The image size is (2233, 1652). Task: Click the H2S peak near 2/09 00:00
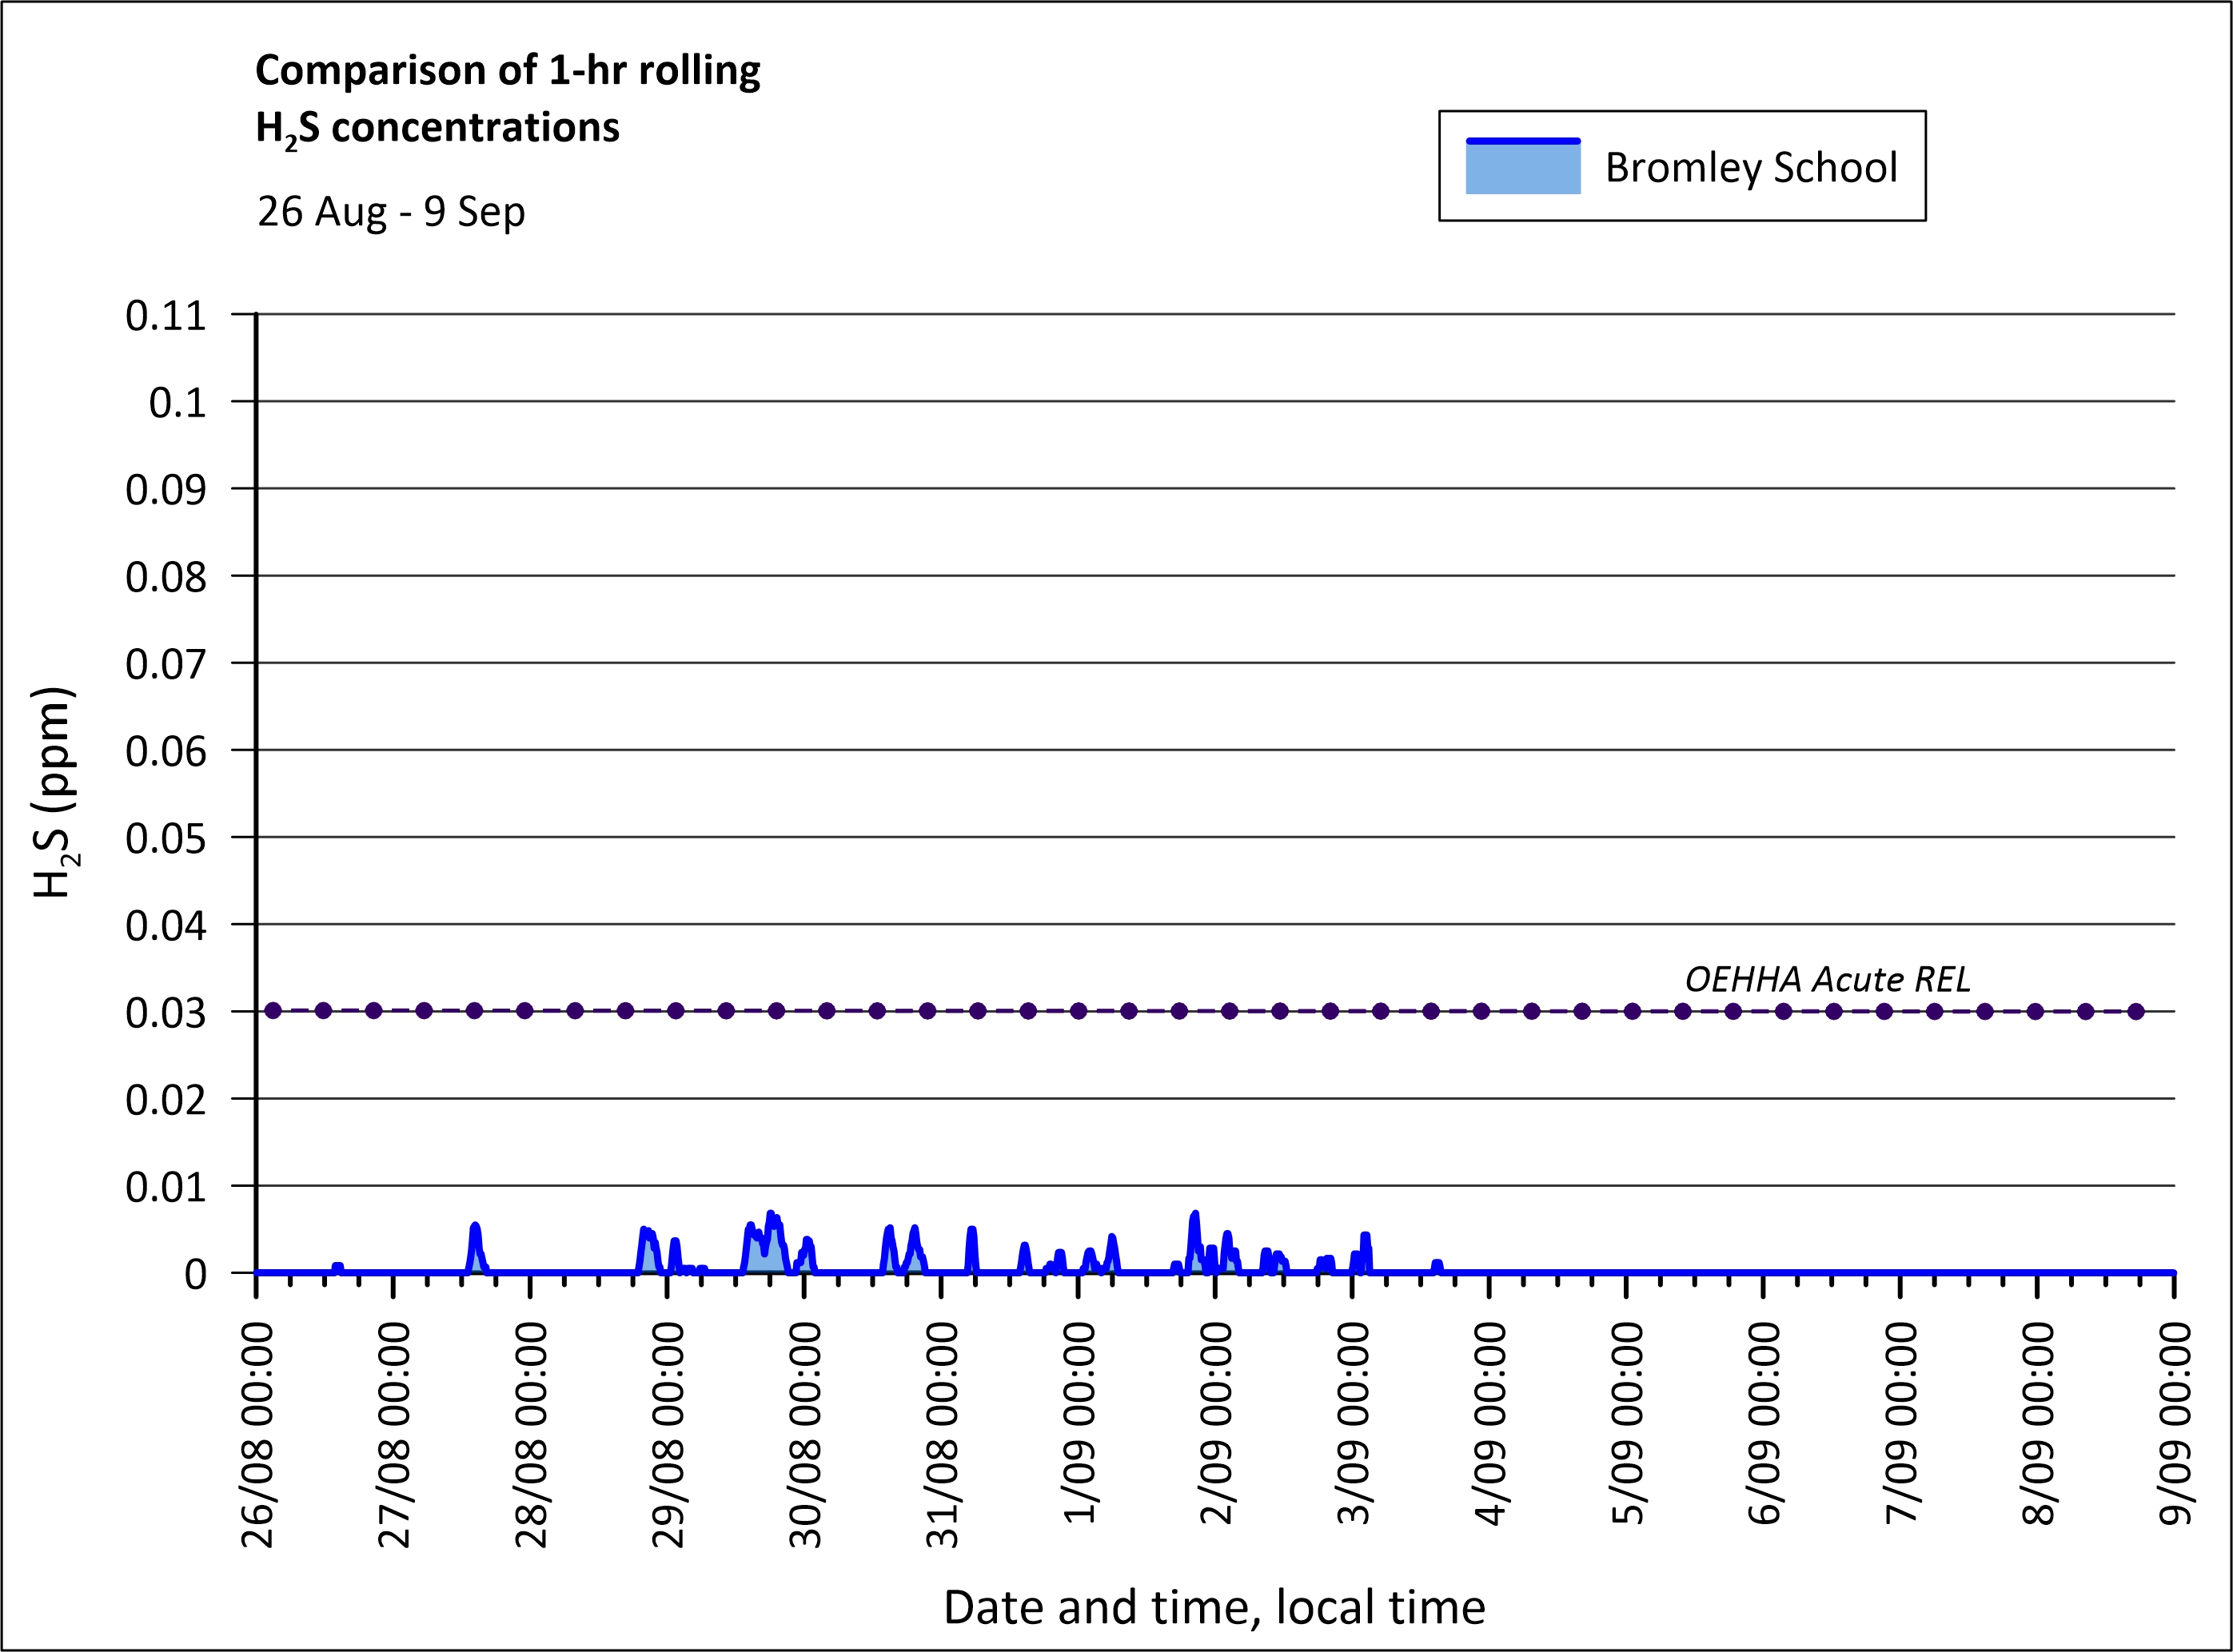pyautogui.click(x=1194, y=1215)
